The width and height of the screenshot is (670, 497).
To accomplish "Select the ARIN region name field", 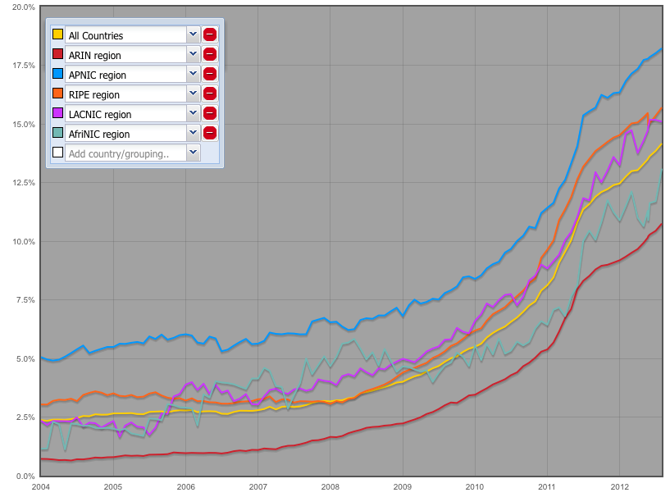I will 125,55.
